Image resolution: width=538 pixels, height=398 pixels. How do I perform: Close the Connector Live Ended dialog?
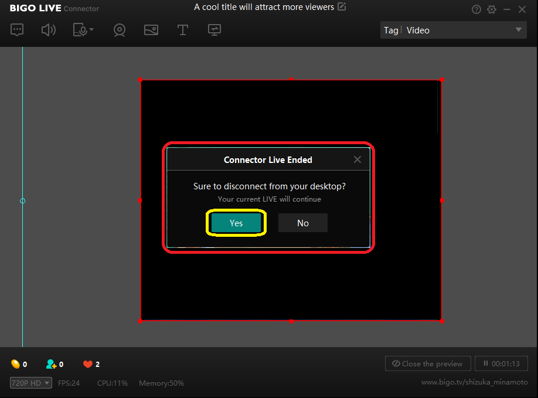point(357,159)
